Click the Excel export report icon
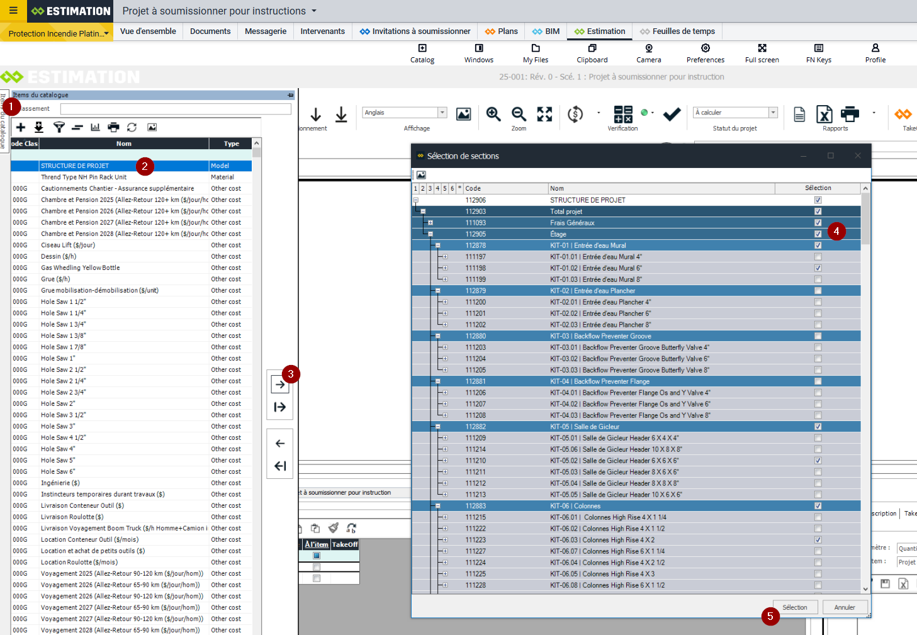This screenshot has width=917, height=635. (x=824, y=114)
